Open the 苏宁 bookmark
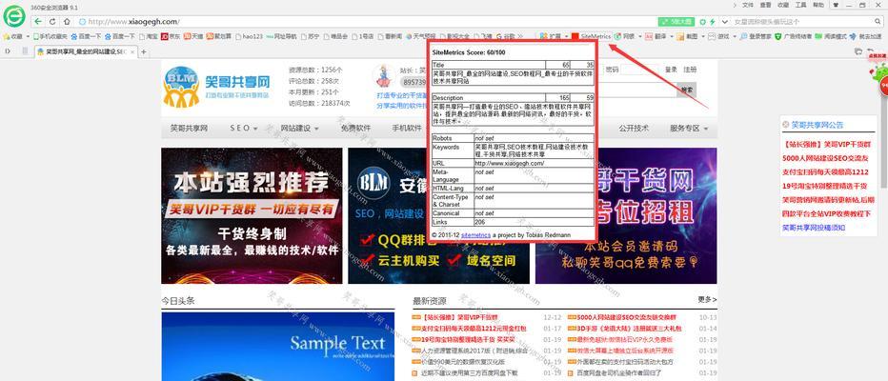 pos(310,36)
